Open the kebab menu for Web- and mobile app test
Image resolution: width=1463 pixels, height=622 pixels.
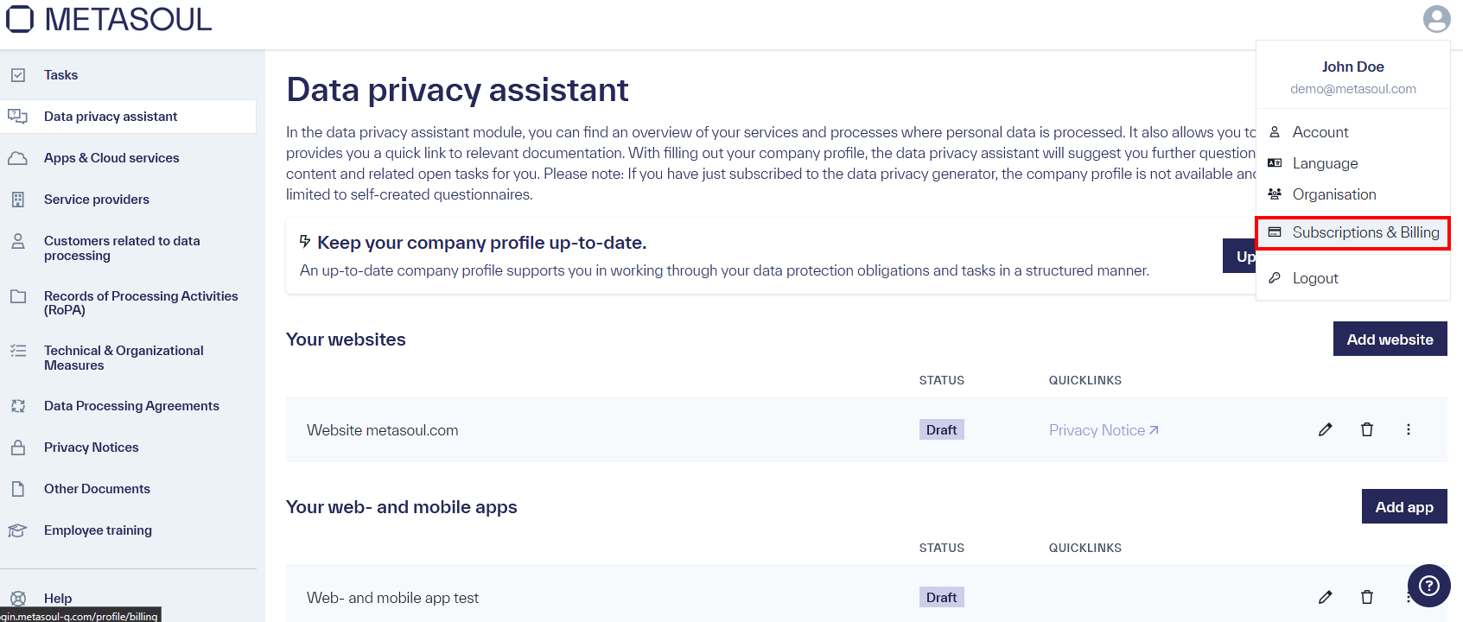[1409, 597]
